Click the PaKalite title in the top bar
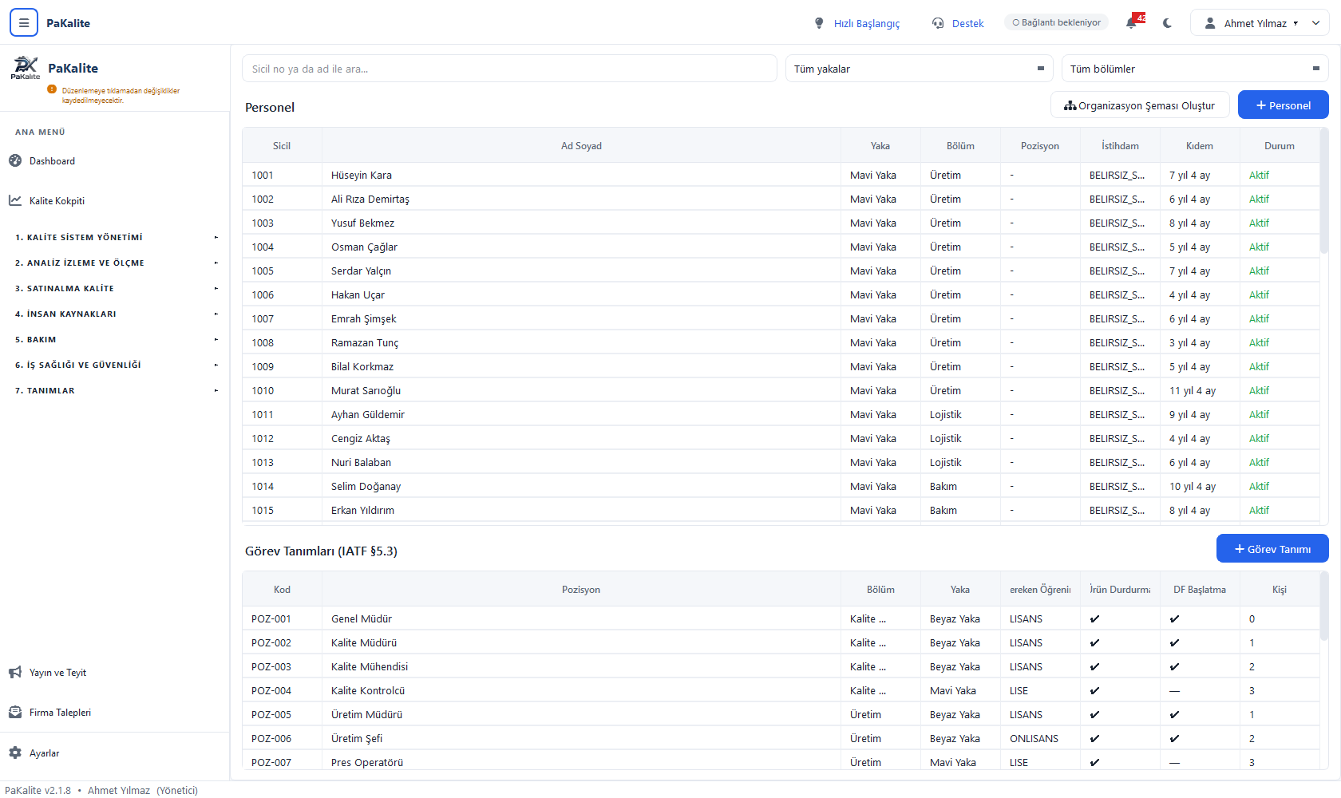This screenshot has height=798, width=1341. pyautogui.click(x=68, y=23)
